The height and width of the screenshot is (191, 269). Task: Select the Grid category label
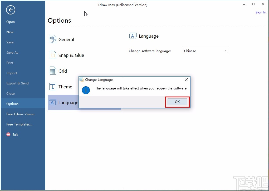click(x=63, y=71)
